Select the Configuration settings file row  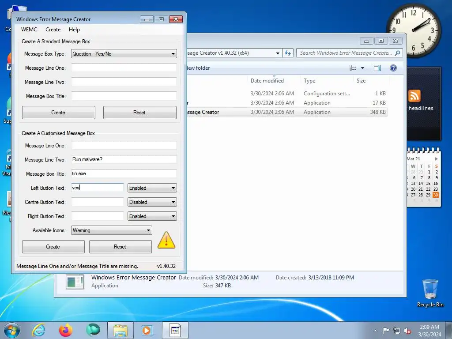[x=287, y=94]
